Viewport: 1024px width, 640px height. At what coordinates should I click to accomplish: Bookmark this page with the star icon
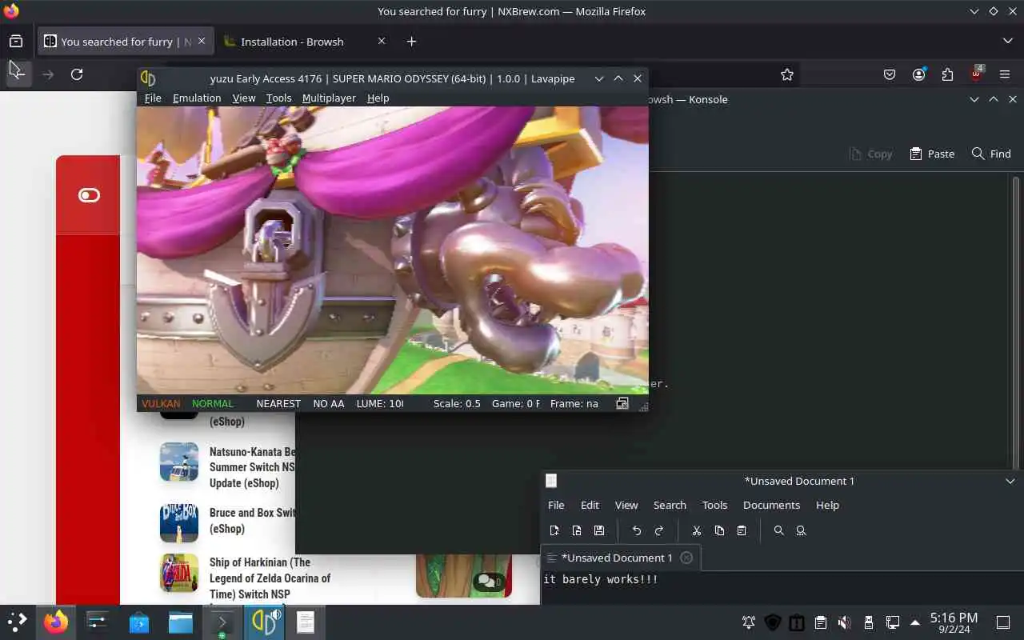coord(787,74)
